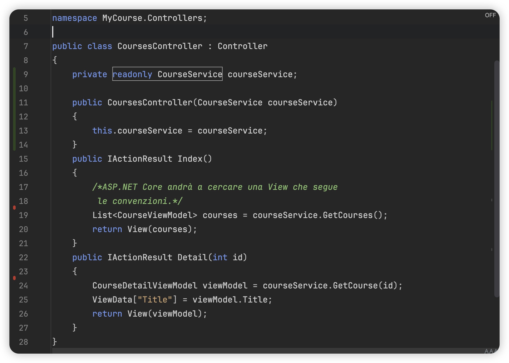
Task: Click the "this" keyword in the constructor
Action: pyautogui.click(x=102, y=131)
